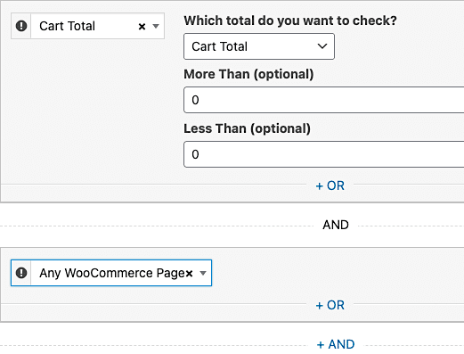
Task: Click the 'Which total do you want to check?' label
Action: pyautogui.click(x=290, y=21)
